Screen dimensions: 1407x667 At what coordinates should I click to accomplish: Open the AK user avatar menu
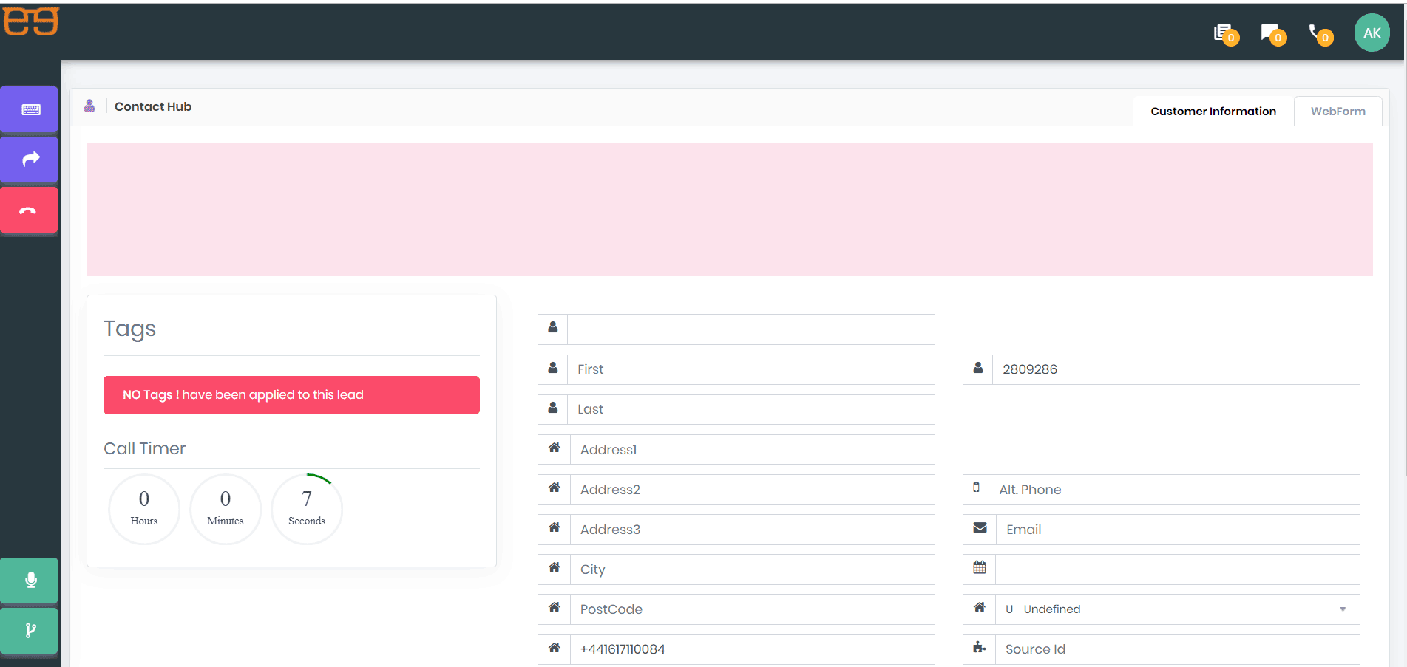[x=1372, y=33]
